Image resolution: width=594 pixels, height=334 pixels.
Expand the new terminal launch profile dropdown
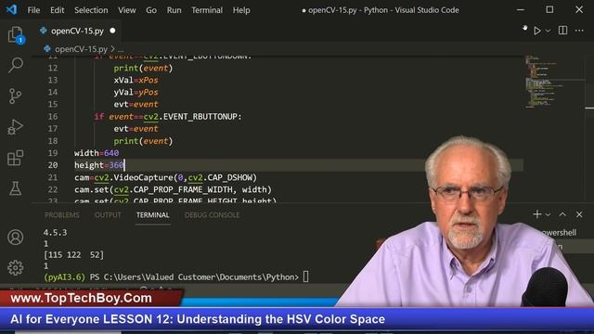click(548, 214)
